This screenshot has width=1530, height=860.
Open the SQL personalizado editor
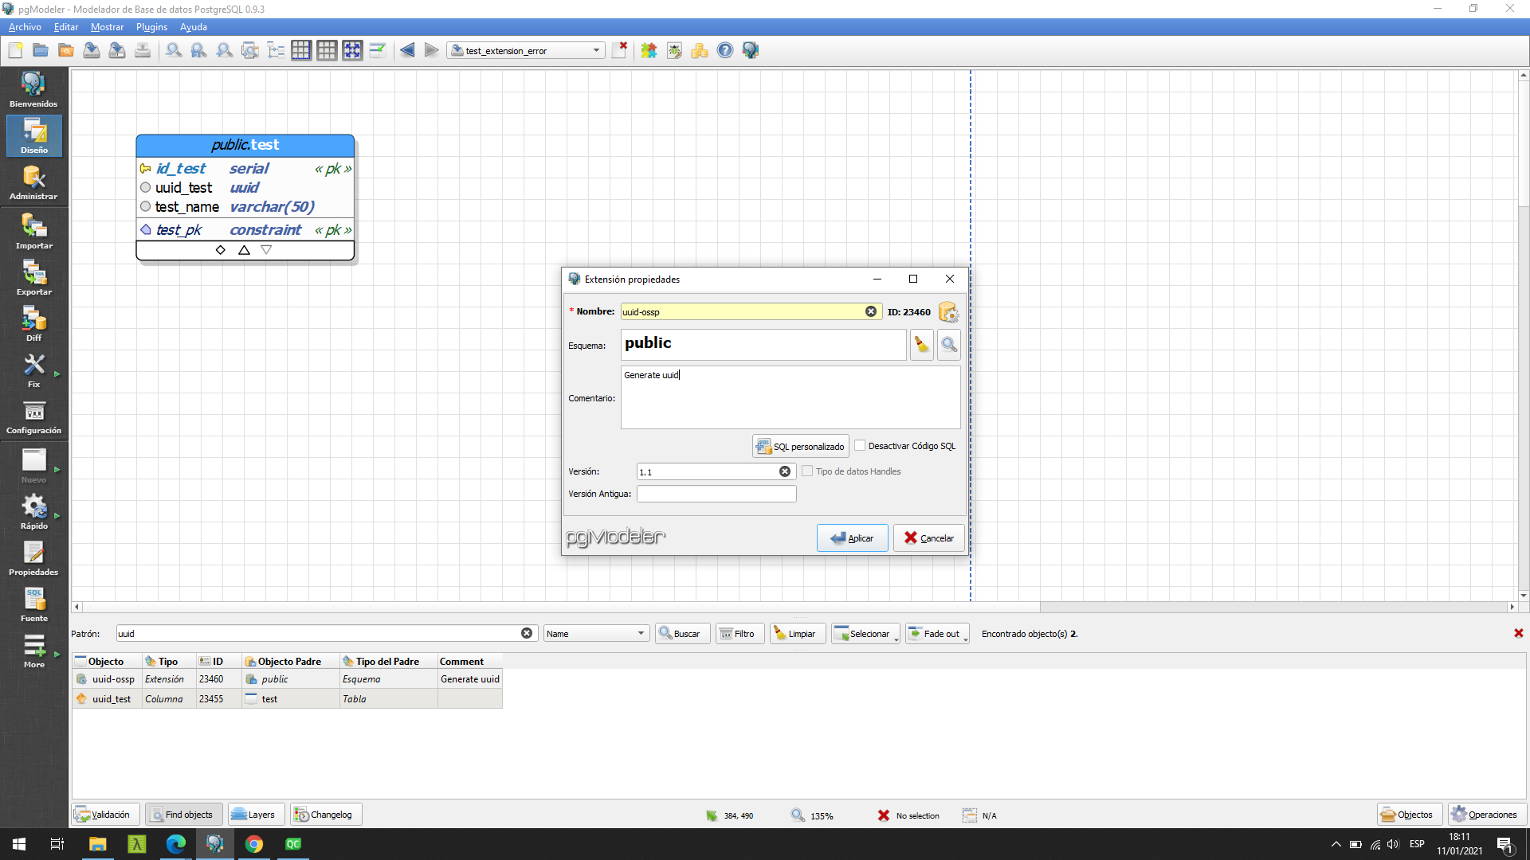pos(799,445)
